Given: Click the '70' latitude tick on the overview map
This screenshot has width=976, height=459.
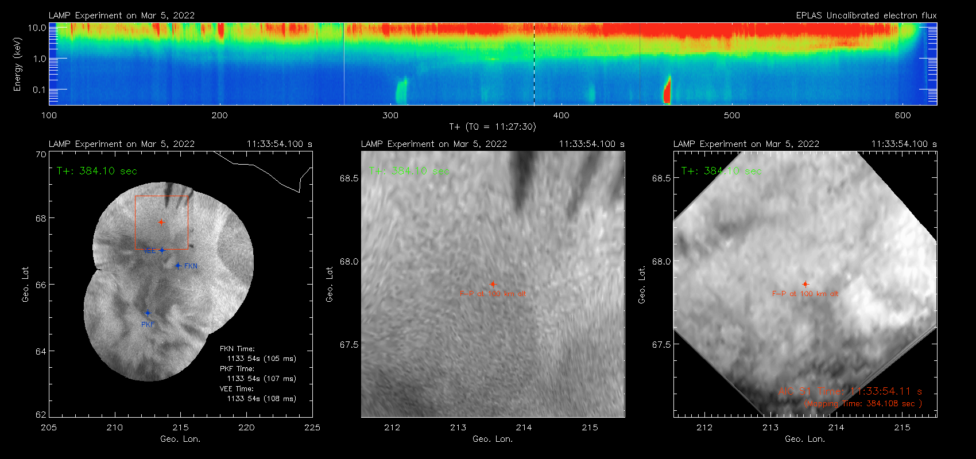Looking at the screenshot, I should 41,154.
